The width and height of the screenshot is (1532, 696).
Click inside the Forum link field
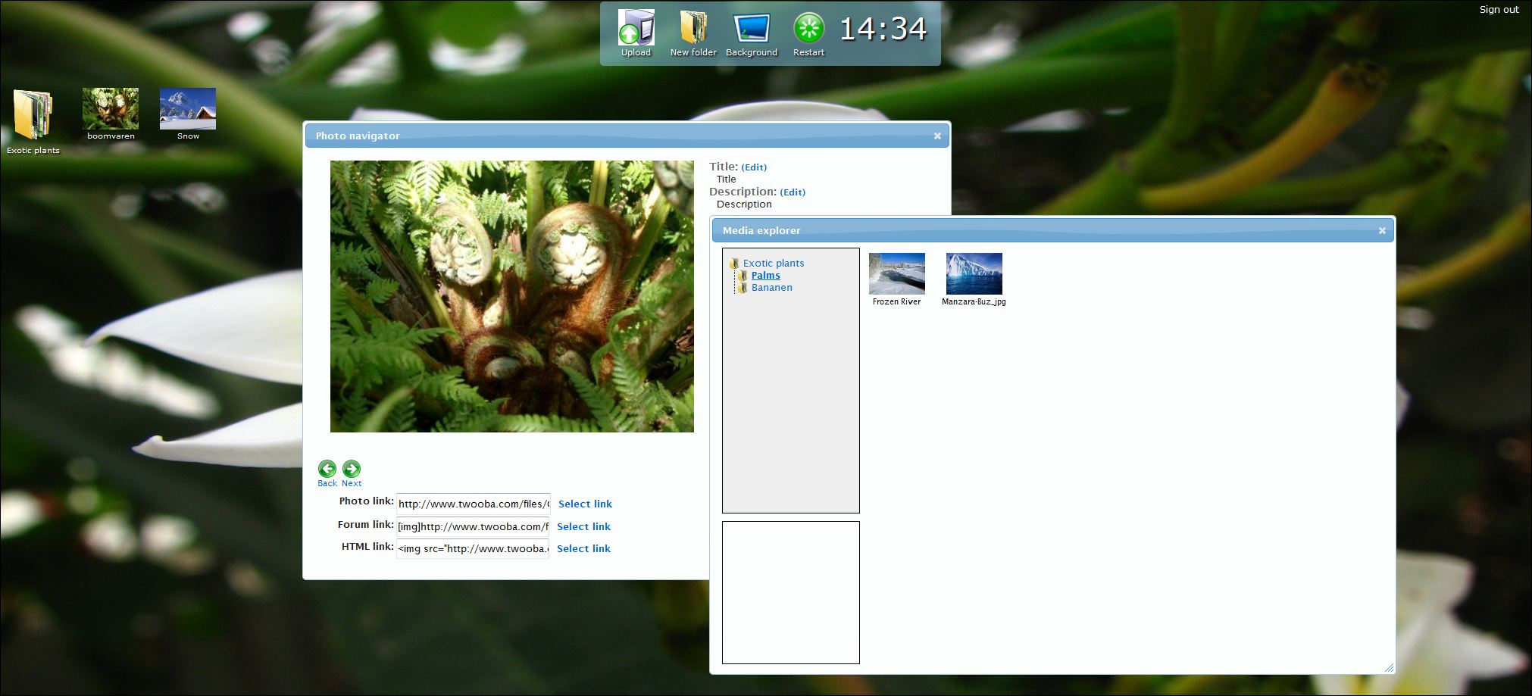(472, 527)
